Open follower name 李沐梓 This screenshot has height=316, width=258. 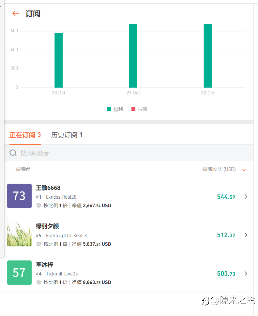[45, 265]
